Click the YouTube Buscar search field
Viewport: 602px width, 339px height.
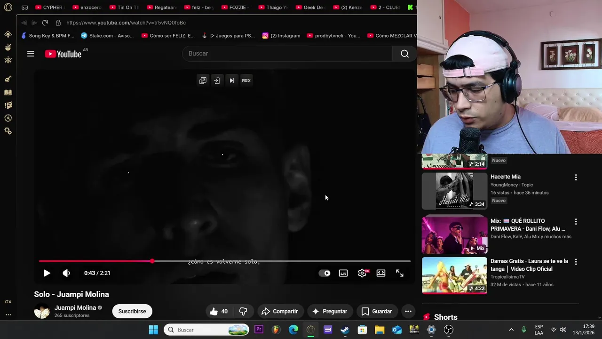(x=287, y=54)
